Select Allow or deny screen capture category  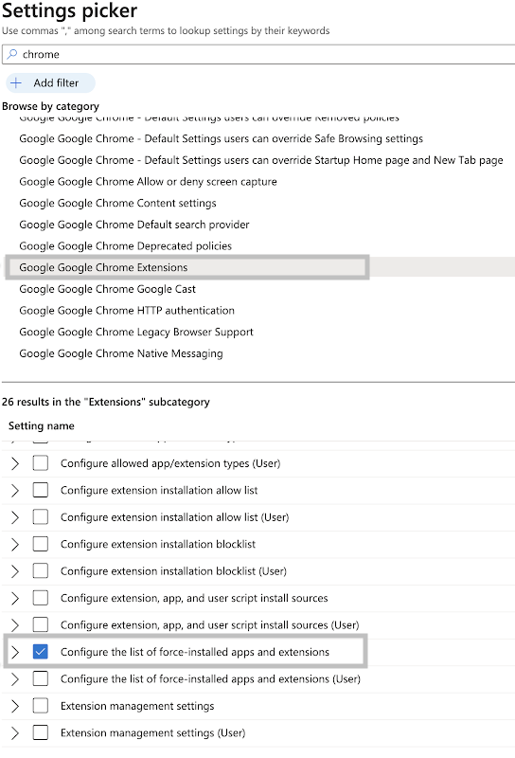coord(148,182)
